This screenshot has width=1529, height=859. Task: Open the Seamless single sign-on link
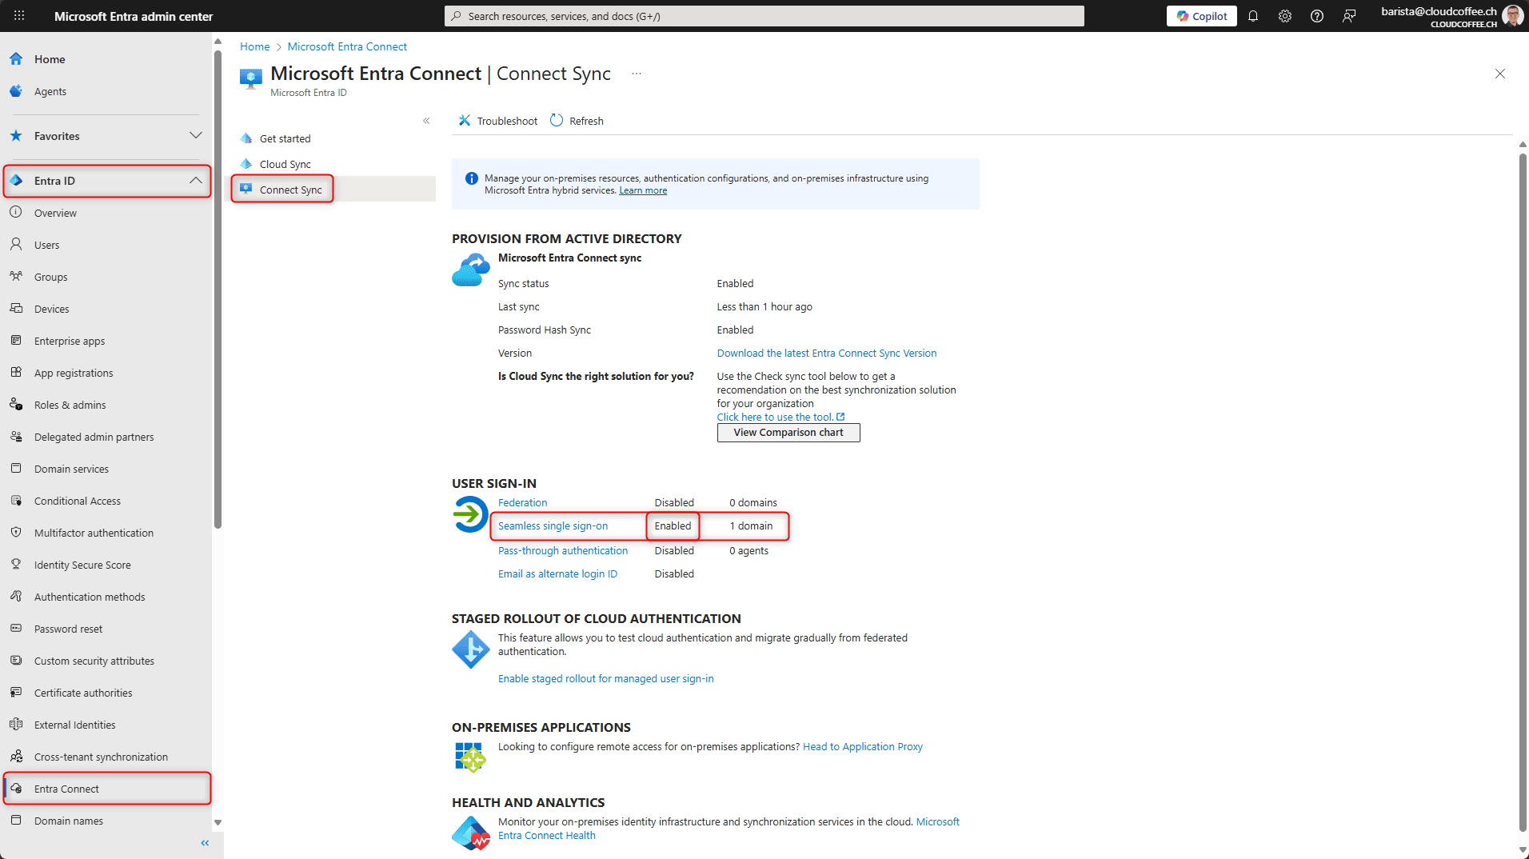[553, 526]
